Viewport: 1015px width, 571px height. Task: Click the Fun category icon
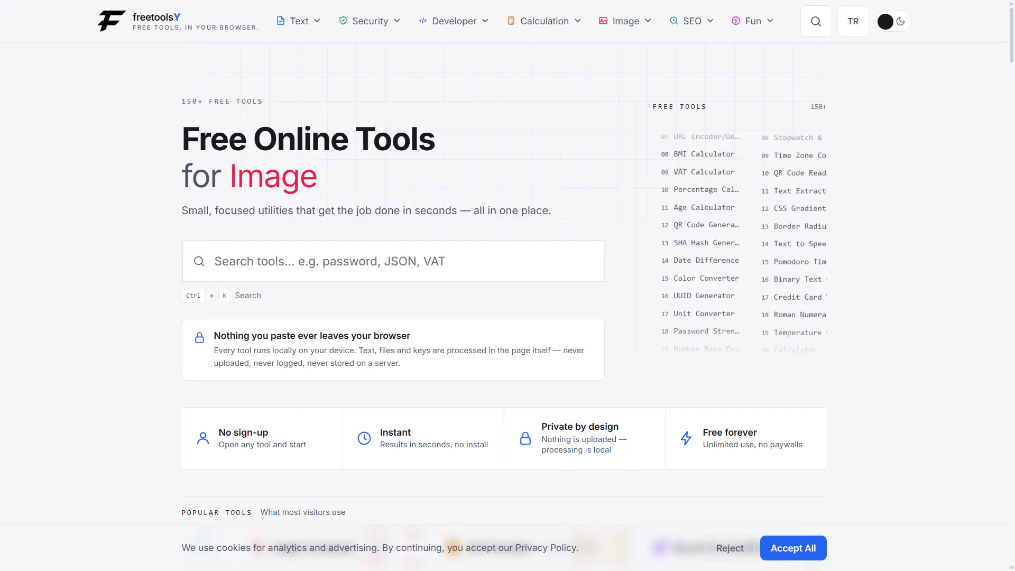click(x=736, y=21)
